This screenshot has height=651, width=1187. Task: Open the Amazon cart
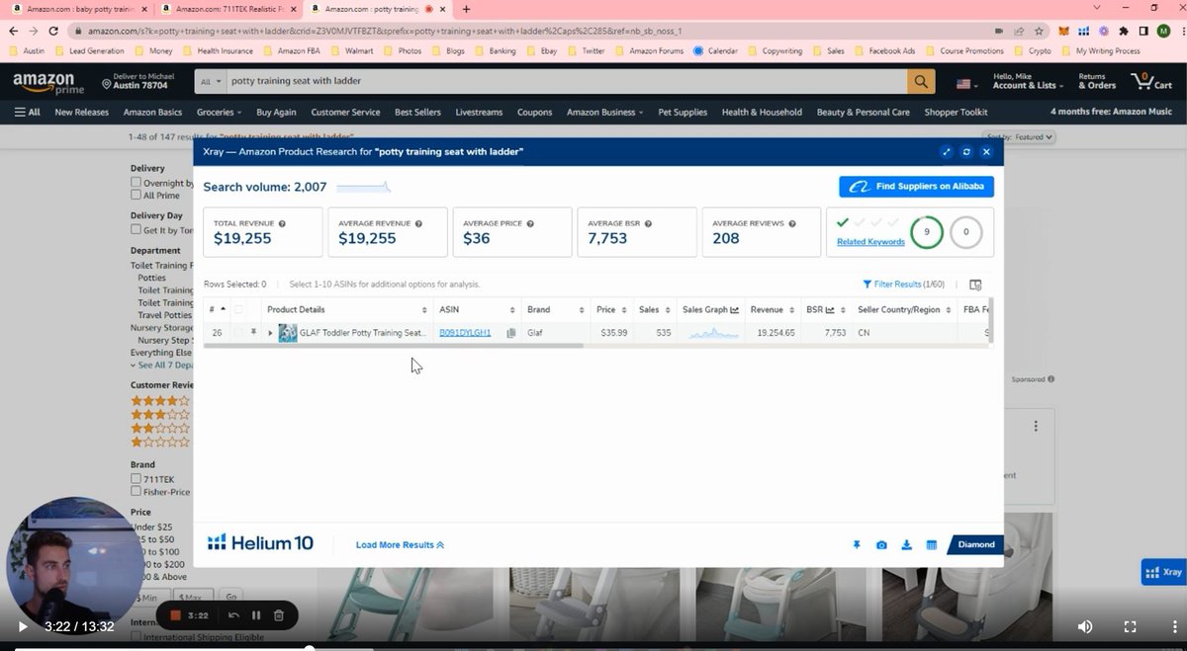(x=1149, y=81)
